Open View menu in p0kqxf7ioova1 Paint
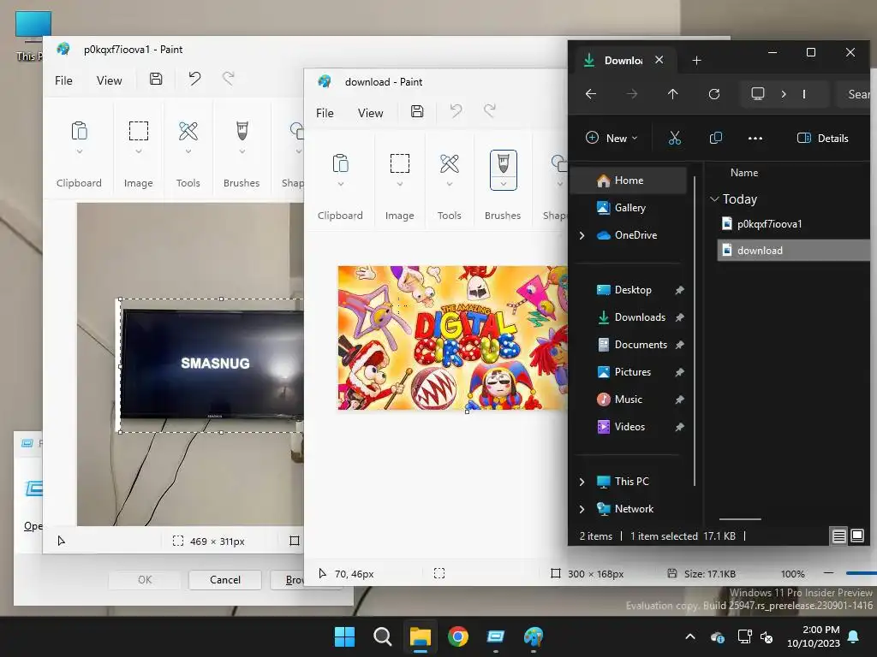The image size is (877, 657). [109, 80]
